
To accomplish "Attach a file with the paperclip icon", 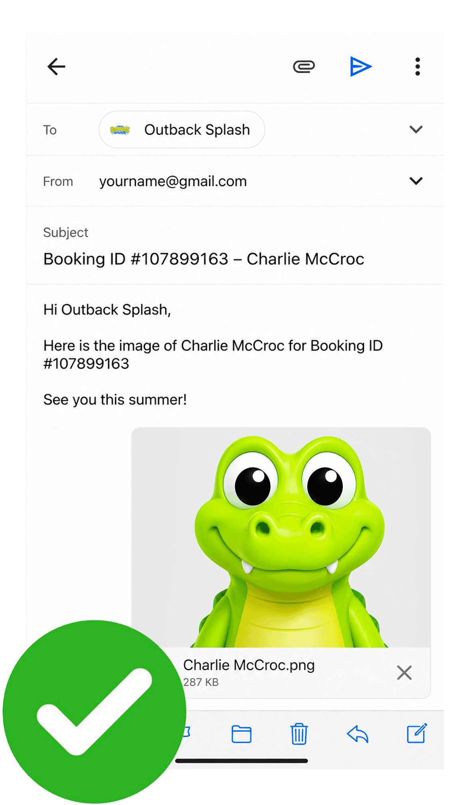I will pos(304,66).
